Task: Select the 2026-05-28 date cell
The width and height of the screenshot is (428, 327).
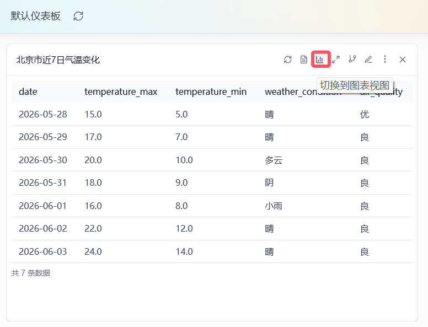Action: (43, 114)
